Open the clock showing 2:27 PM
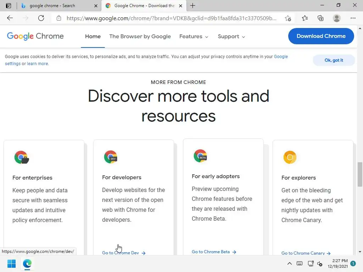 pos(337,263)
